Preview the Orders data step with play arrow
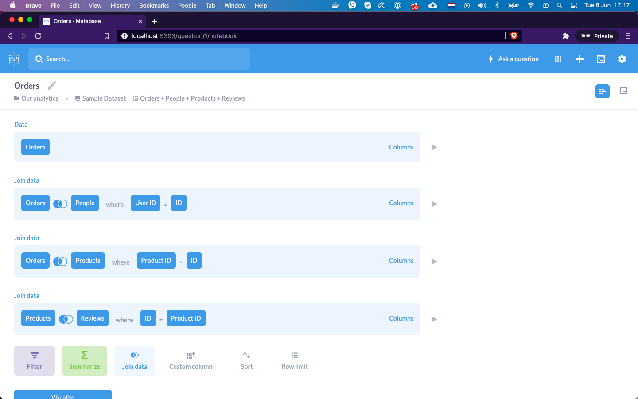 pyautogui.click(x=434, y=147)
